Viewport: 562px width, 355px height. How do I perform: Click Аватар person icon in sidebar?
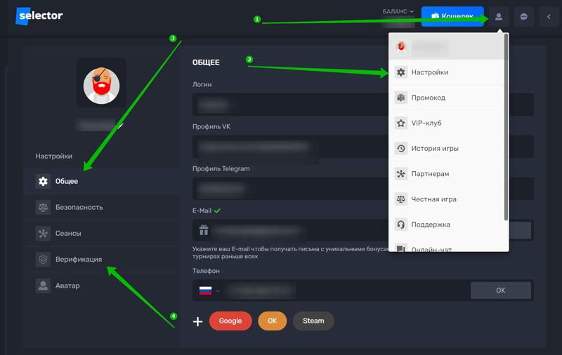(x=43, y=286)
